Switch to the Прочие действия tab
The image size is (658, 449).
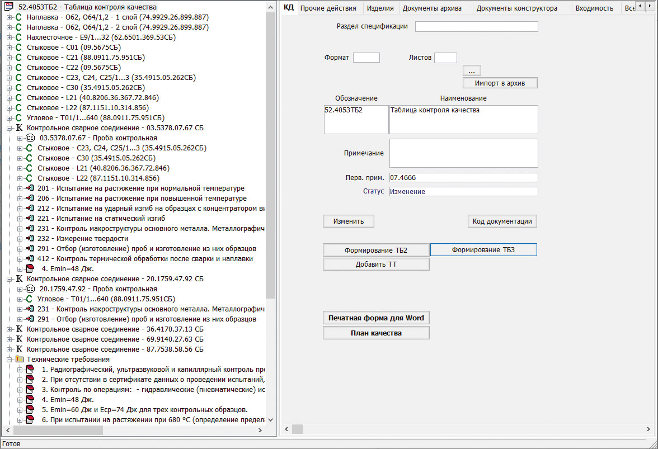point(328,8)
